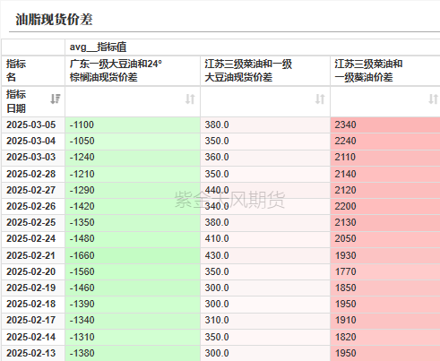Click value 2130 in 2025-02-25 row
This screenshot has width=440, height=361.
tap(345, 222)
